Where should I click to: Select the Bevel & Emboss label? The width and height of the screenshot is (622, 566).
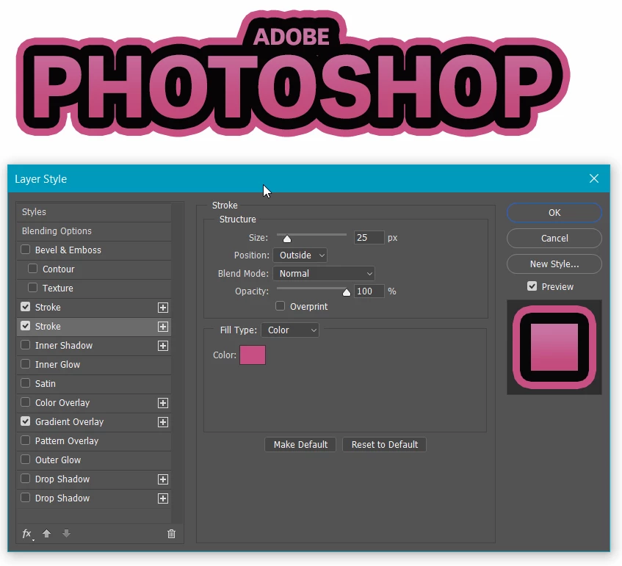coord(68,250)
